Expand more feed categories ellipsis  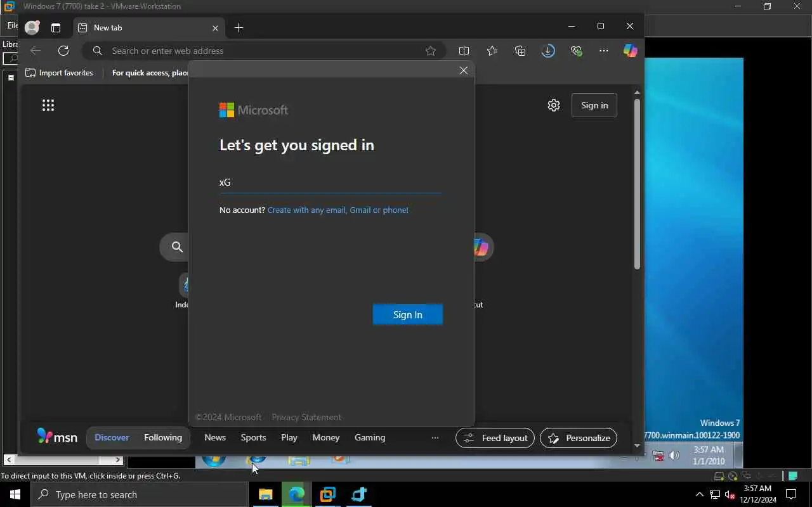[x=435, y=438]
